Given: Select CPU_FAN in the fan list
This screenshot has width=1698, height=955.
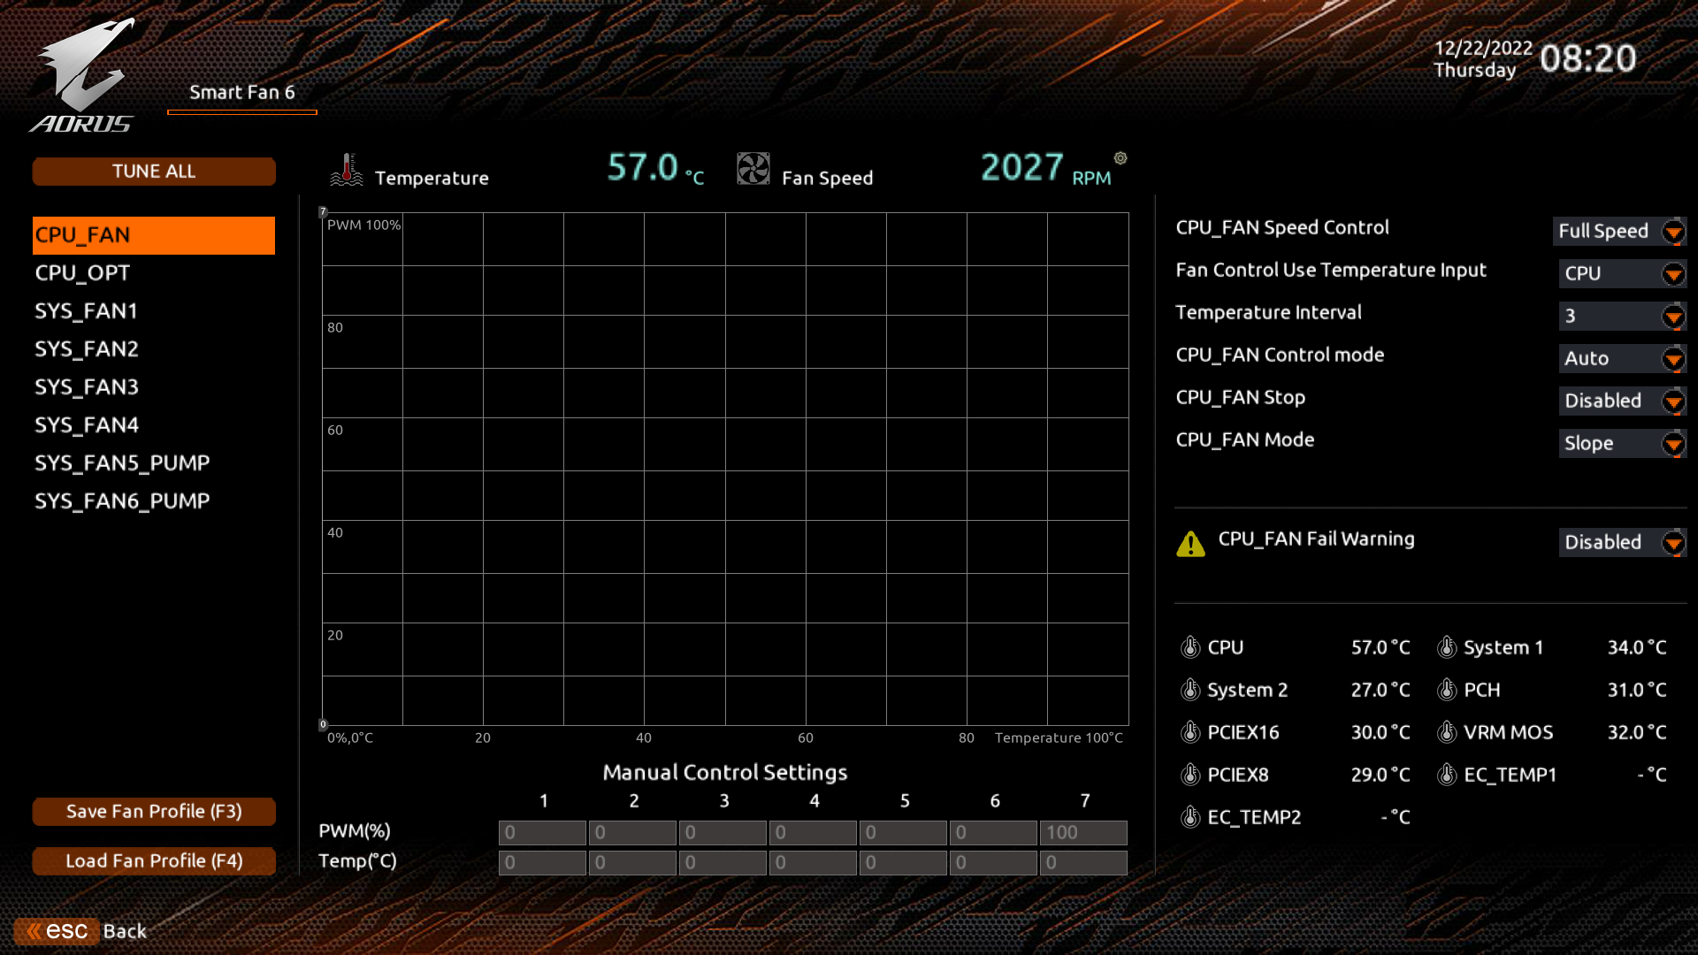Looking at the screenshot, I should [154, 235].
